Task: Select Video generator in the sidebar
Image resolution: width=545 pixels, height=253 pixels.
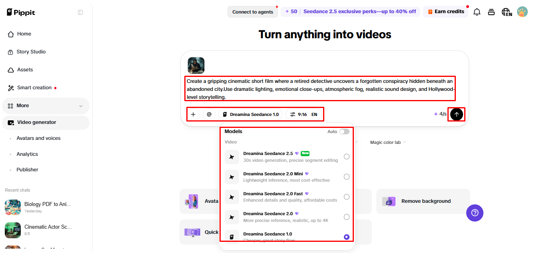Action: pos(46,122)
